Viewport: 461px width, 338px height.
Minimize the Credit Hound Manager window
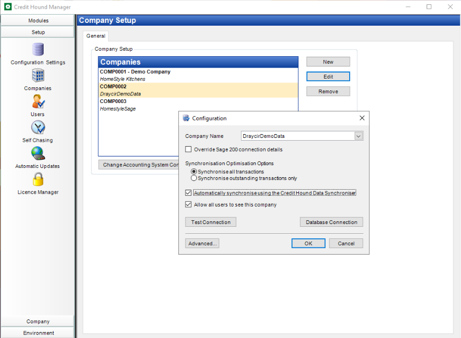point(408,7)
